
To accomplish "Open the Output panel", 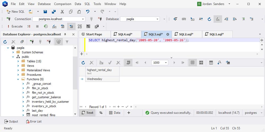I will click(x=11, y=121).
